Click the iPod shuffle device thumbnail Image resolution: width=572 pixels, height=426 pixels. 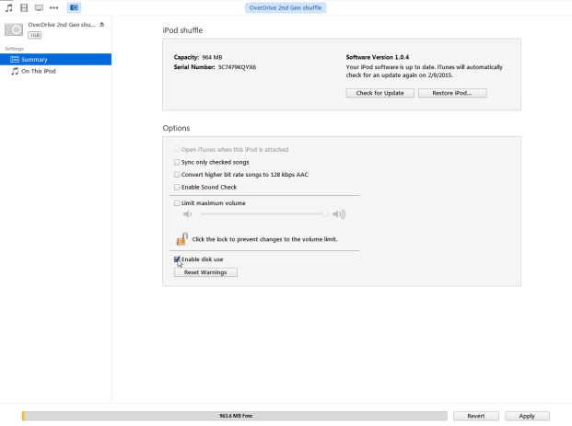pyautogui.click(x=14, y=29)
